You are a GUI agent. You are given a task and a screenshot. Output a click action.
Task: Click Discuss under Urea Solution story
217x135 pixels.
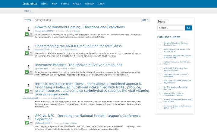[74, 50]
